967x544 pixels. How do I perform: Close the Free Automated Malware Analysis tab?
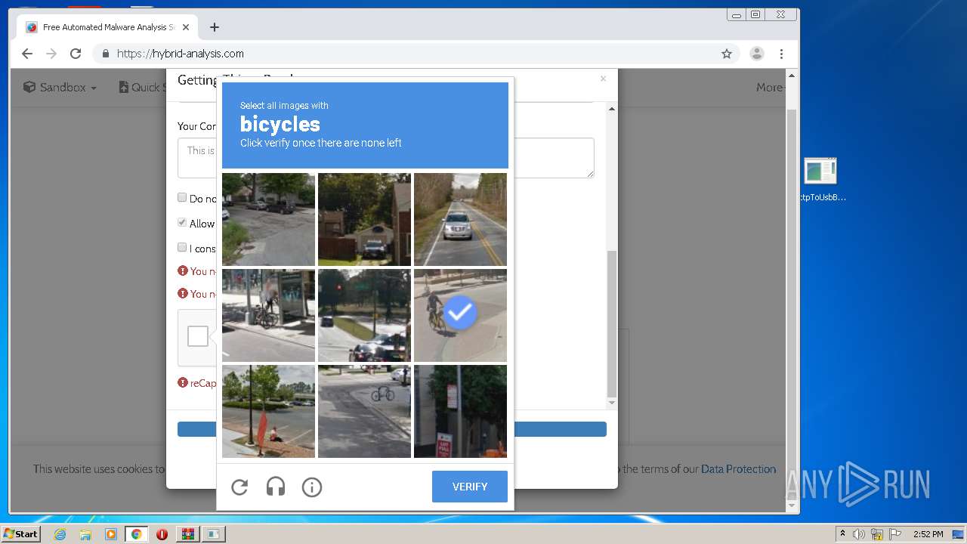(x=186, y=27)
